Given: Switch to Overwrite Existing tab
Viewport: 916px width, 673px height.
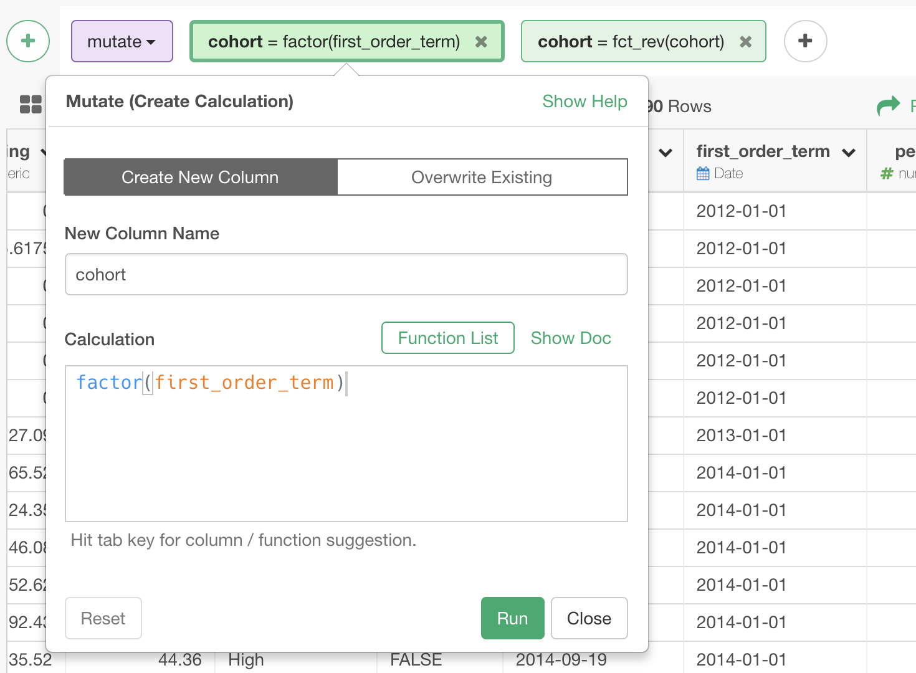Looking at the screenshot, I should 482,178.
